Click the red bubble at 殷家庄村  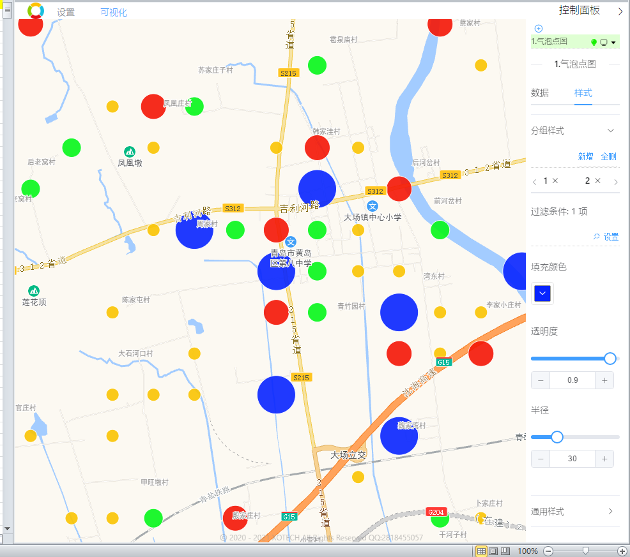point(235,518)
